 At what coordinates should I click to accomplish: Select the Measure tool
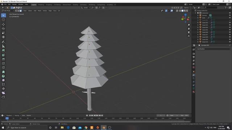(3, 46)
